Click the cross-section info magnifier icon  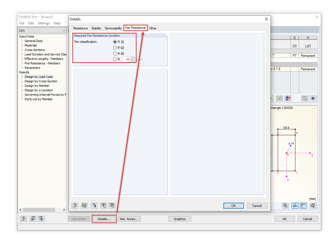[x=285, y=206]
